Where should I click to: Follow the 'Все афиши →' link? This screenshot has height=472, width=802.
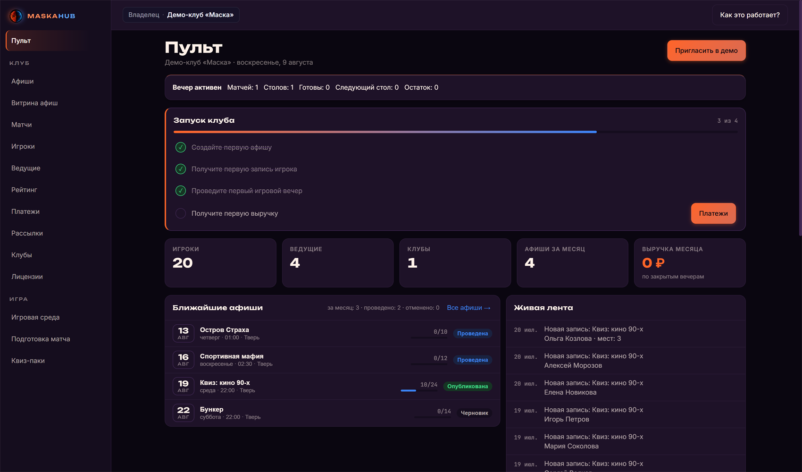(468, 308)
